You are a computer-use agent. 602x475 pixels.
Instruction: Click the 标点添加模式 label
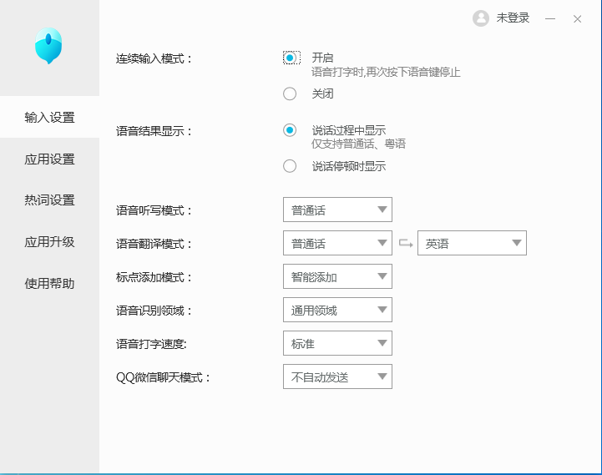pyautogui.click(x=154, y=277)
